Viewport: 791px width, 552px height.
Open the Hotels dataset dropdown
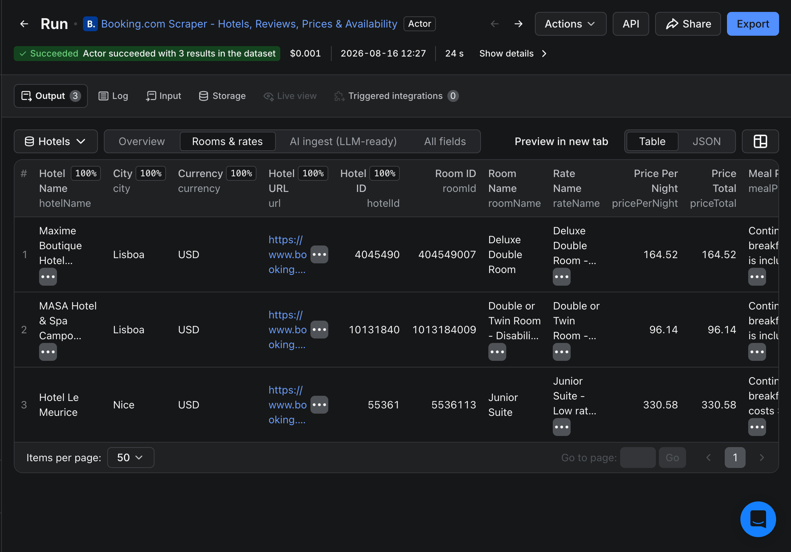coord(56,141)
